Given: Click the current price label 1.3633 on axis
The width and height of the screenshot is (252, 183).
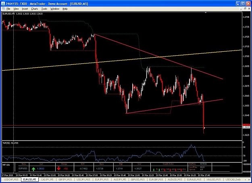Looking at the screenshot, I should coord(246,127).
